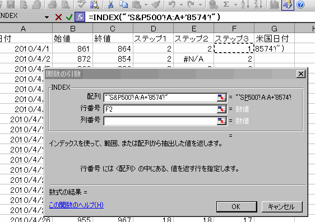Select the cell showing date 2010/4/1
The image size is (315, 222).
pos(26,49)
